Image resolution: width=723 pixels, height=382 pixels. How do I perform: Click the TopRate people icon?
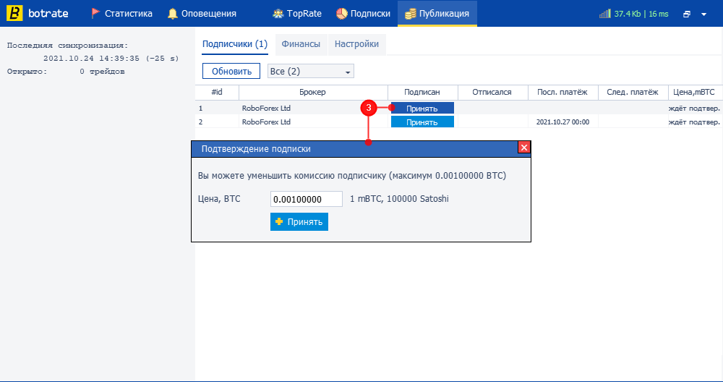(x=278, y=14)
